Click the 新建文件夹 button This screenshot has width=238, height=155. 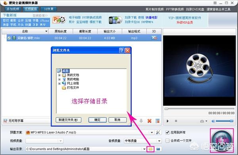pos(68,120)
